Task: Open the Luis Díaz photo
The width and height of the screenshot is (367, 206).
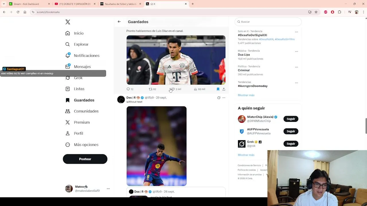Action: (x=176, y=60)
